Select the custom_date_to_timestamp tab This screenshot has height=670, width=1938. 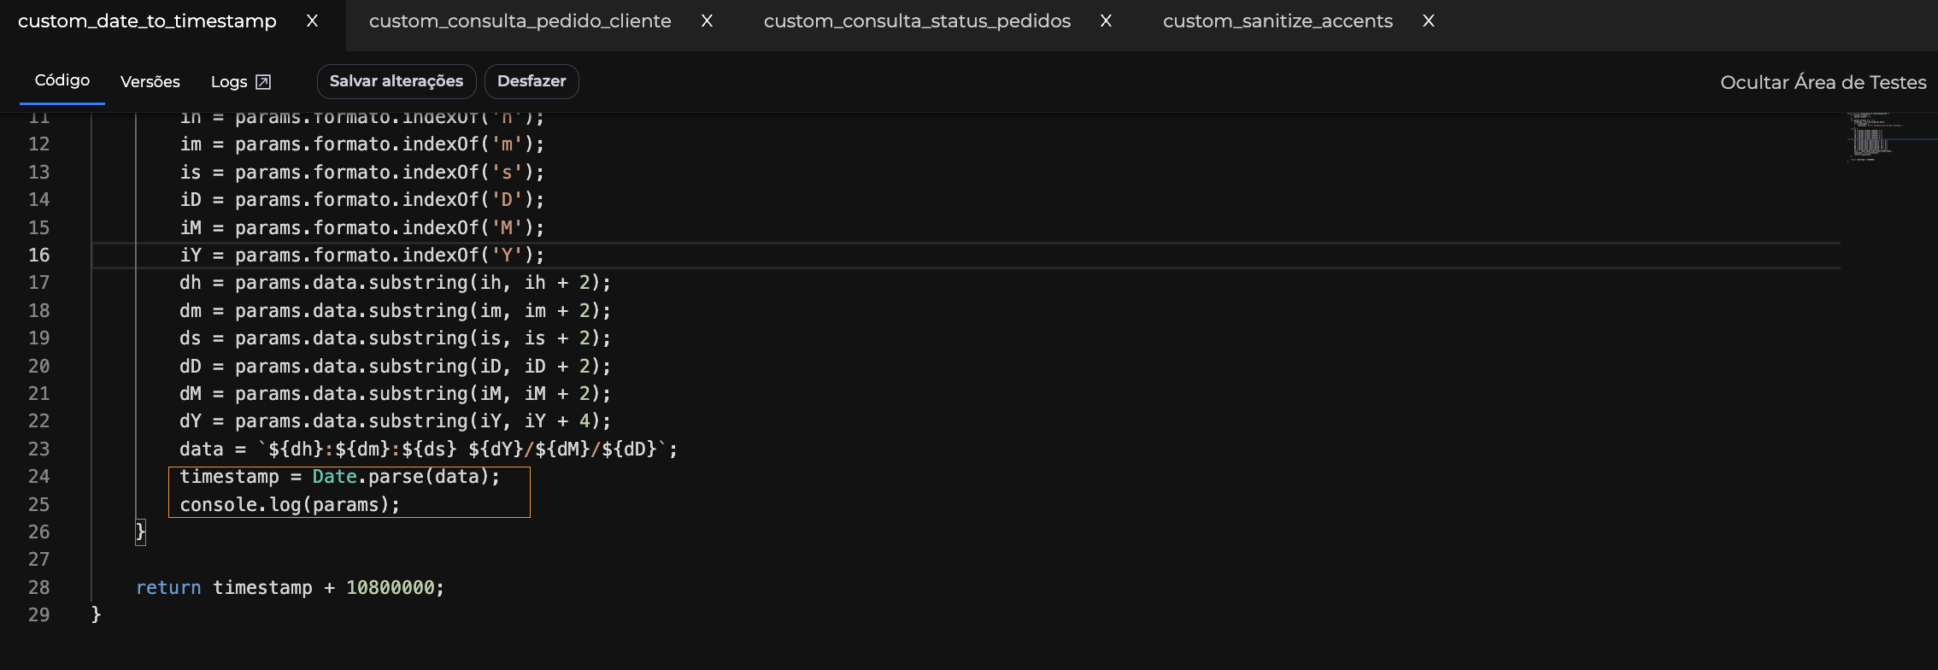pos(147,21)
